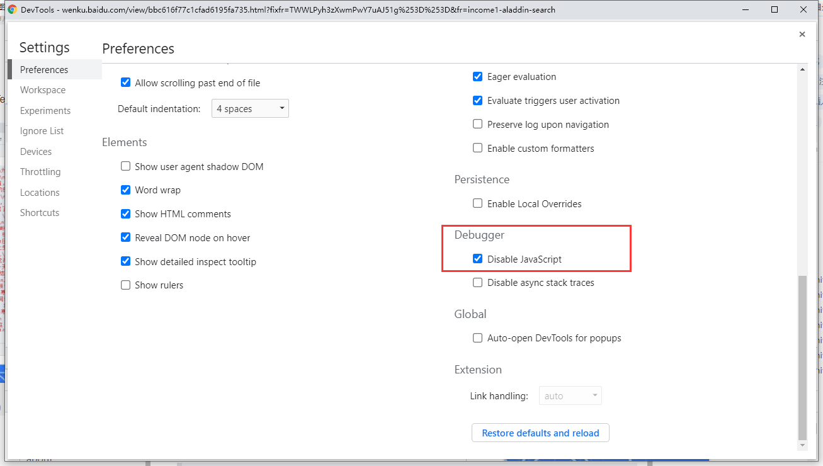
Task: Click the Elements section heading
Action: coord(125,142)
